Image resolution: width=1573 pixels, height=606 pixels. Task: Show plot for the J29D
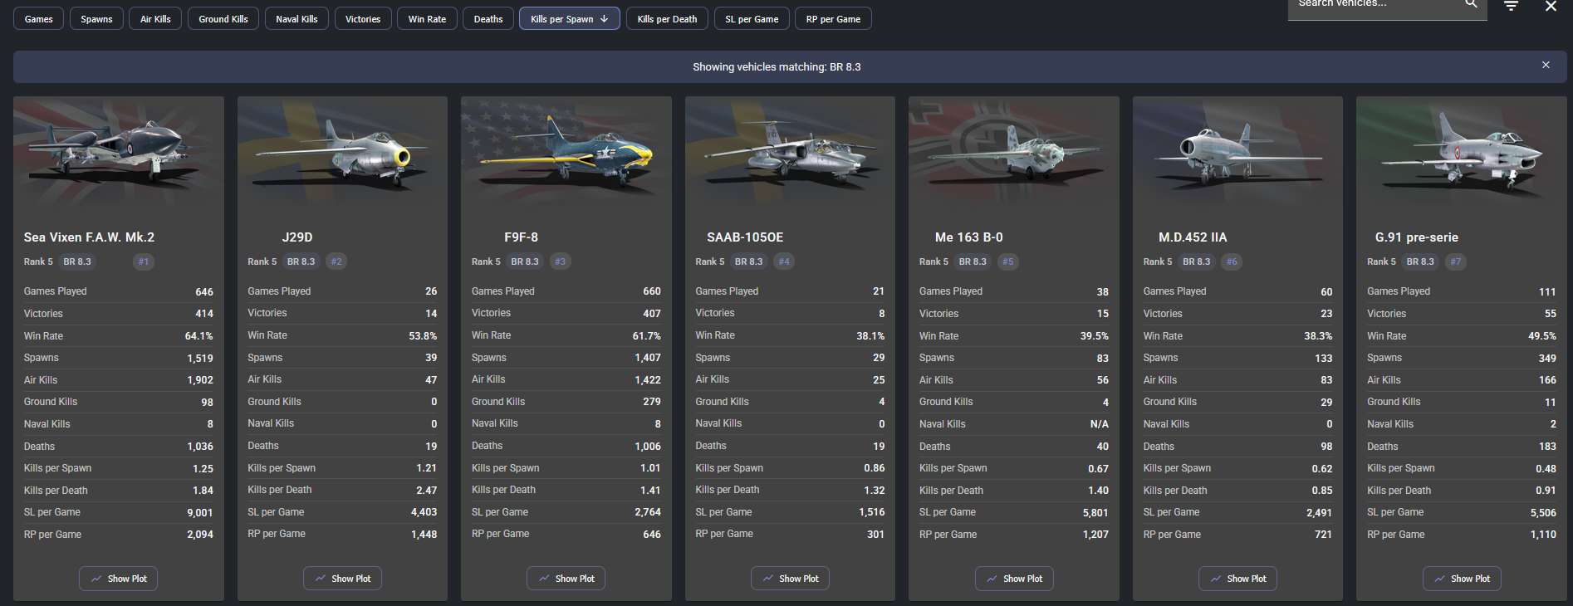(x=342, y=579)
